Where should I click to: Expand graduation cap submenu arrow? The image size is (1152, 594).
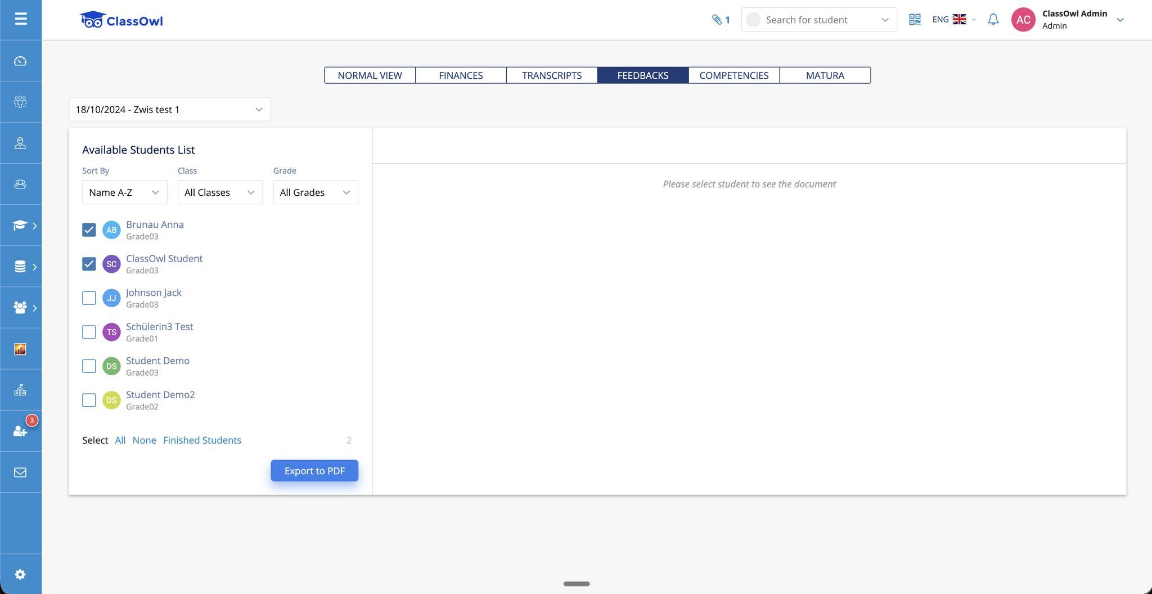click(35, 226)
